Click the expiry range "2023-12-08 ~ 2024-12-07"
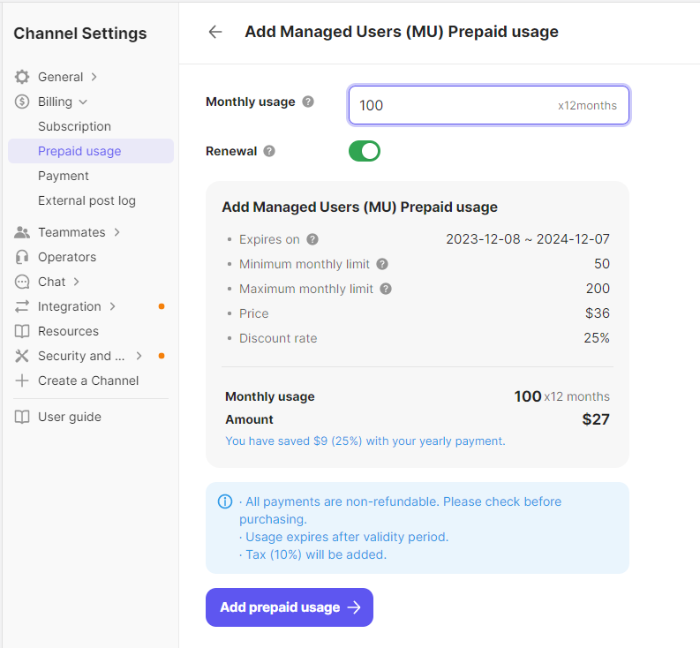700x648 pixels. [528, 239]
